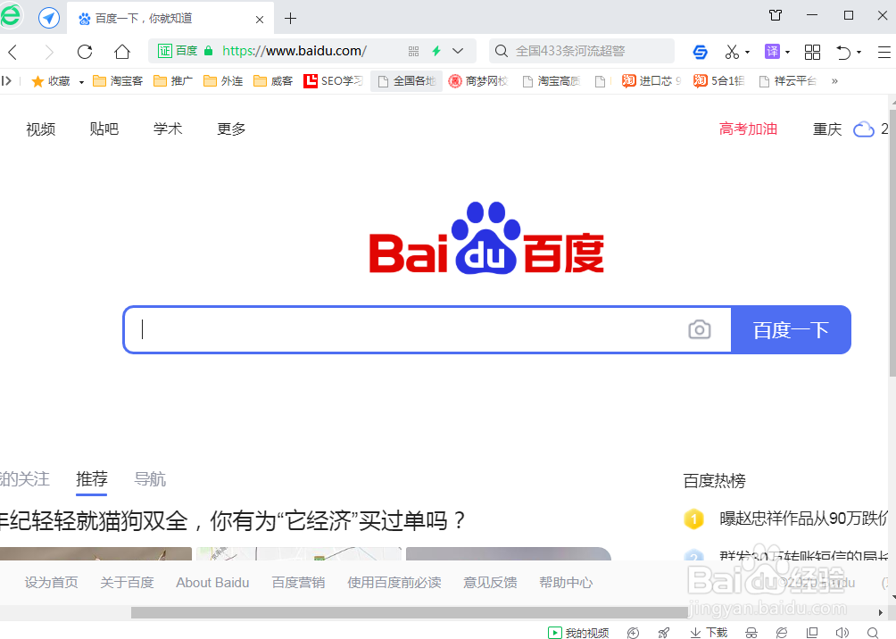Open the About Baidu footer link
This screenshot has height=639, width=896.
(x=212, y=583)
